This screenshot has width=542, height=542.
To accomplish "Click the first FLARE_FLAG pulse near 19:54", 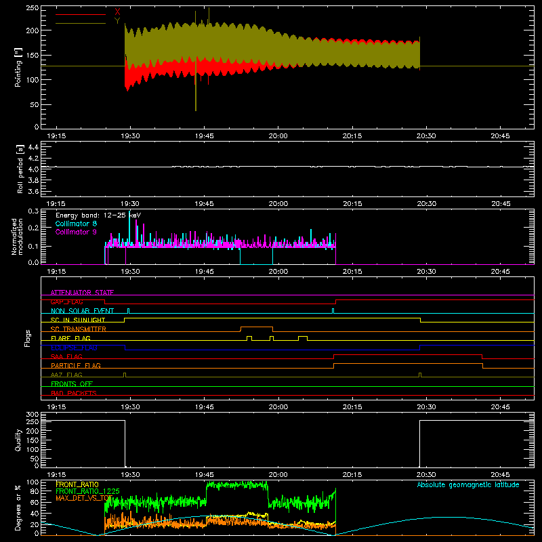I will tap(249, 338).
